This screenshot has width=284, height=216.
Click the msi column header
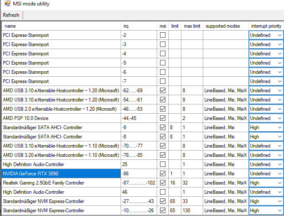coord(163,26)
